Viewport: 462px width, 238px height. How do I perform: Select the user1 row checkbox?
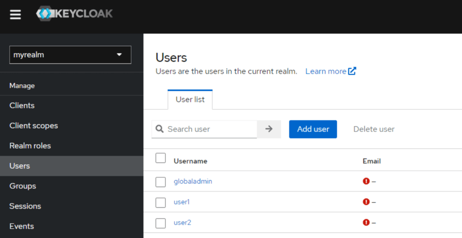coord(160,202)
